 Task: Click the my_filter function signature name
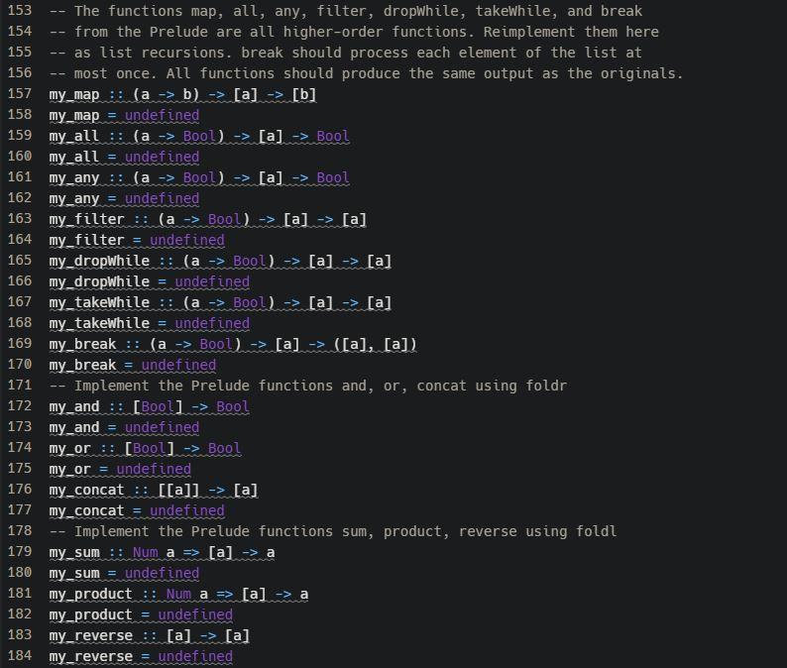coord(86,219)
